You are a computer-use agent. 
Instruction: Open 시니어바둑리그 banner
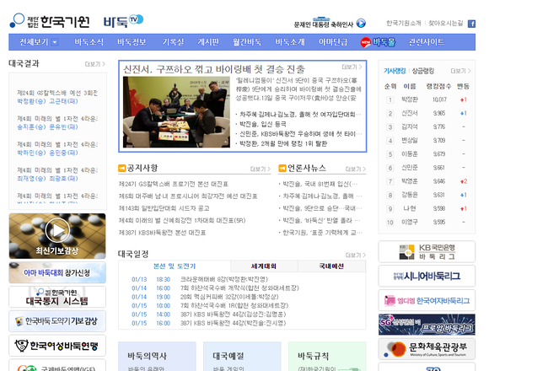click(427, 276)
